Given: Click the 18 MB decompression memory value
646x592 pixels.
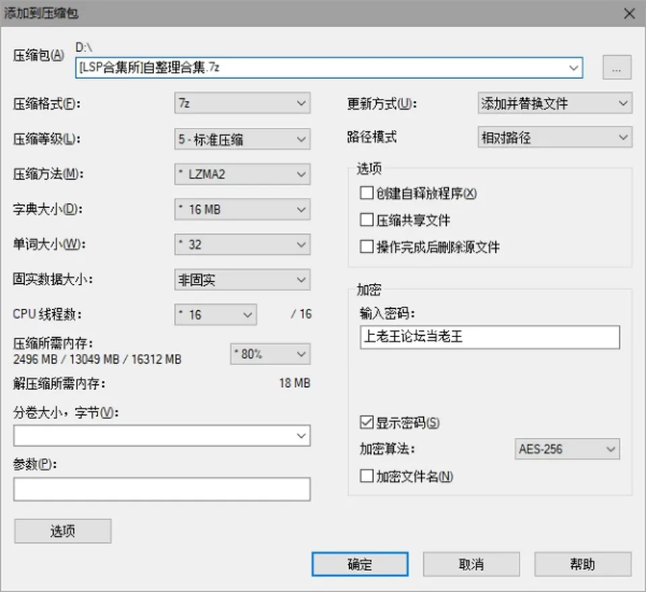Looking at the screenshot, I should point(295,383).
